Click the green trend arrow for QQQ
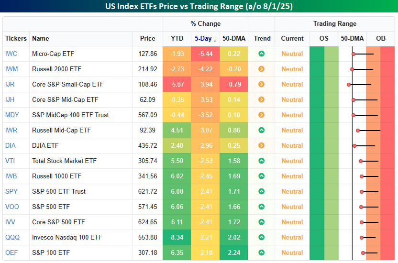The width and height of the screenshot is (398, 263). [261, 237]
